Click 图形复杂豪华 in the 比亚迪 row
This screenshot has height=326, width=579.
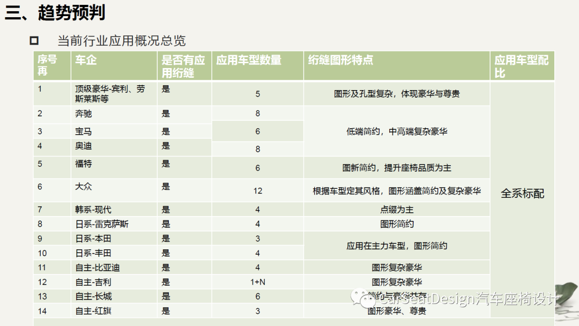click(397, 268)
